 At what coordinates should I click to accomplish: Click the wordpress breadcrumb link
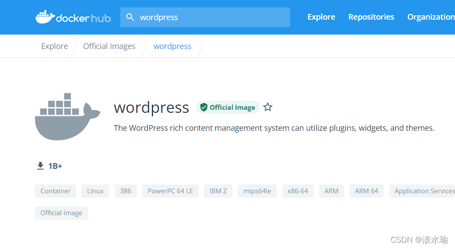click(x=172, y=46)
